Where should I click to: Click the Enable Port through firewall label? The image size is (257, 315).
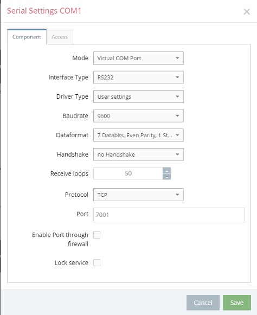(60, 239)
